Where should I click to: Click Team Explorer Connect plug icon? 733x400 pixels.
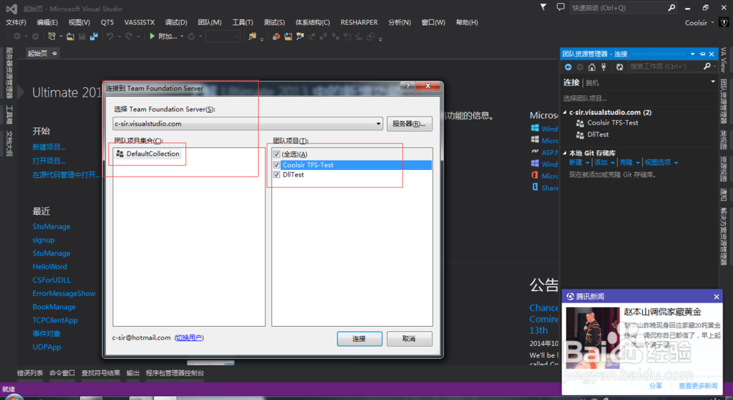point(604,67)
